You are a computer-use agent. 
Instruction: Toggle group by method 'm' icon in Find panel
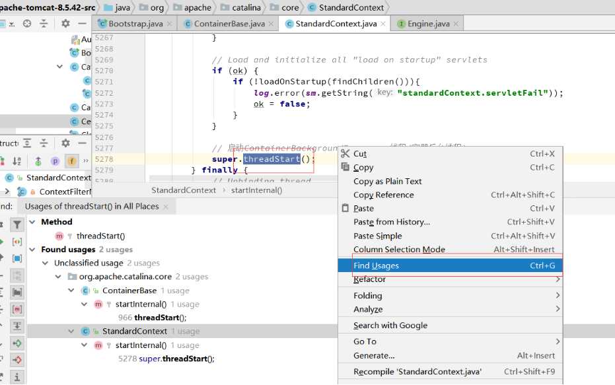click(17, 309)
